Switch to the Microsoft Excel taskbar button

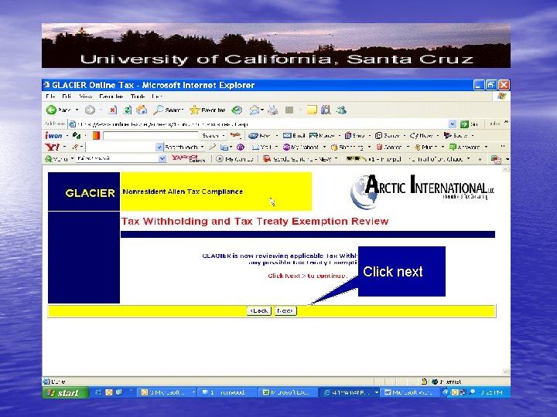coord(287,392)
